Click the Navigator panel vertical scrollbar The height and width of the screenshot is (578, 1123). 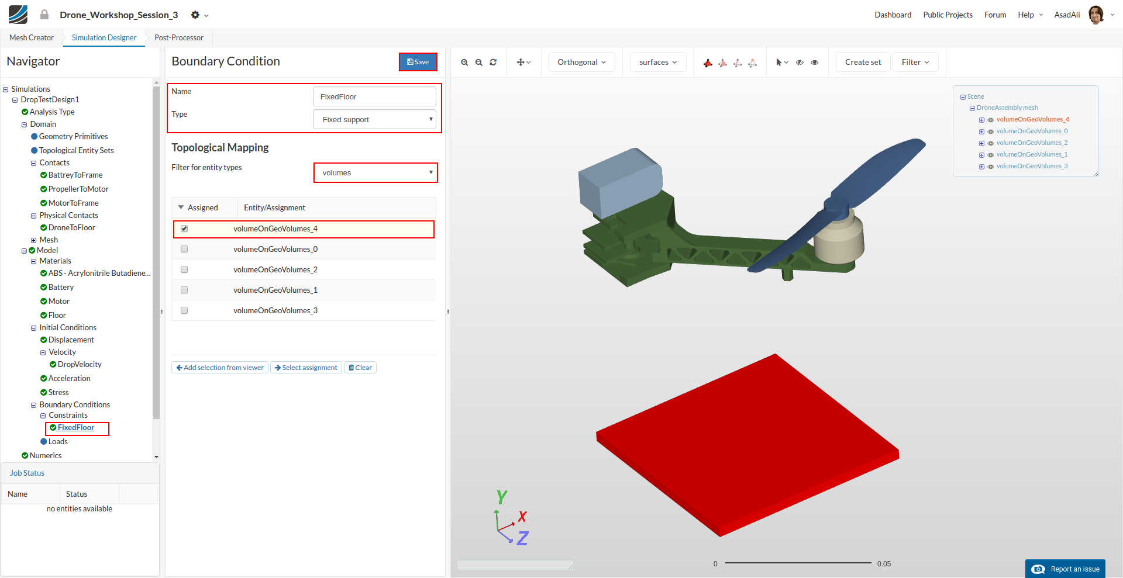tap(156, 251)
